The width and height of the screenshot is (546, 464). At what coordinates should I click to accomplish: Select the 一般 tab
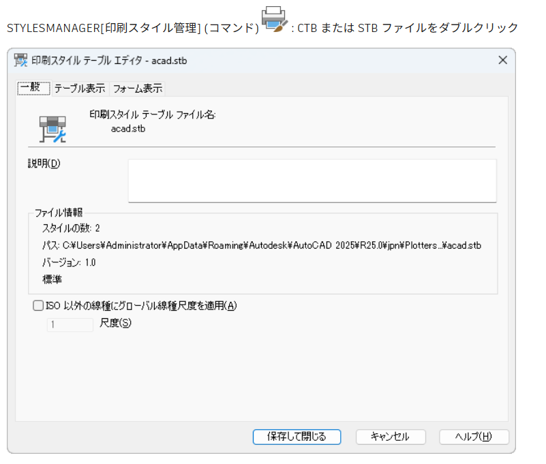(33, 88)
